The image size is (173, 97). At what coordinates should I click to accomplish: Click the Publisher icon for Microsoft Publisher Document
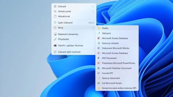click(99, 68)
